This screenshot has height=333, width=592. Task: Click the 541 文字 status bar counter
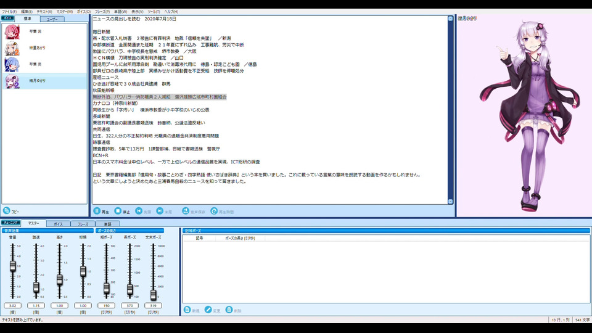582,320
